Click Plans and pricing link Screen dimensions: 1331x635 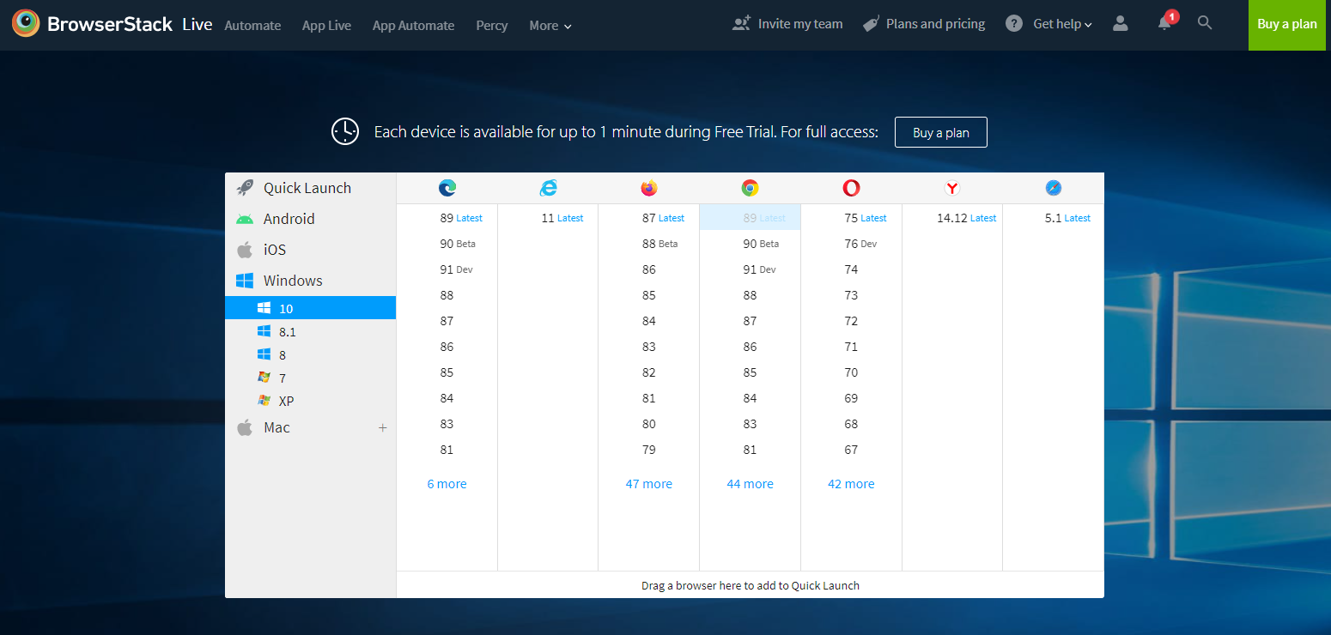click(x=936, y=24)
